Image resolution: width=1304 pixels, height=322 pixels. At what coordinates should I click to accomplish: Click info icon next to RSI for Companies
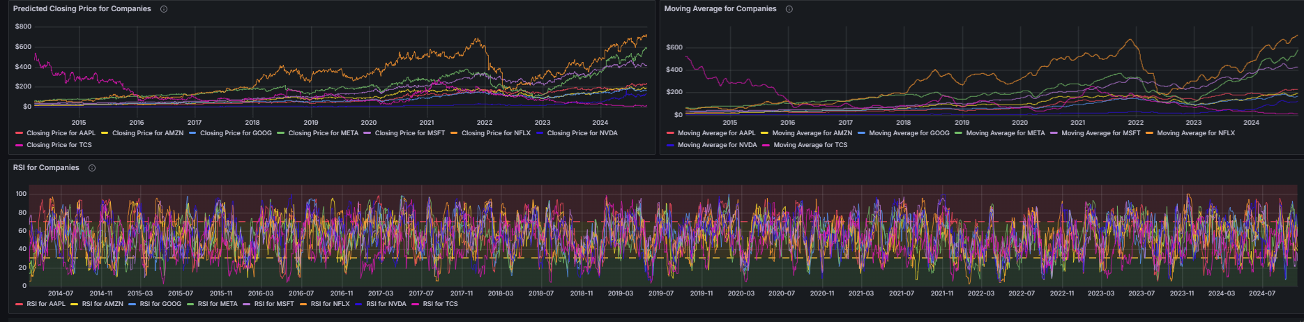[92, 168]
